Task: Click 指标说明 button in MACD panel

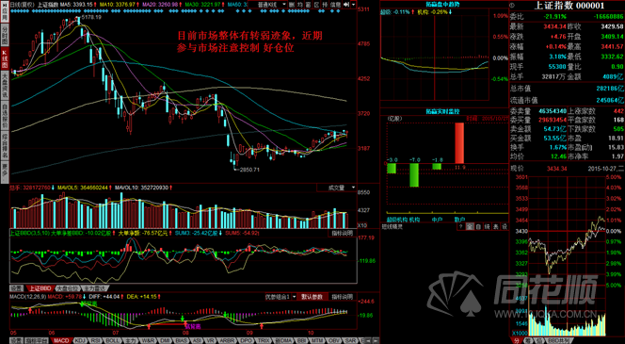Action: pyautogui.click(x=342, y=297)
